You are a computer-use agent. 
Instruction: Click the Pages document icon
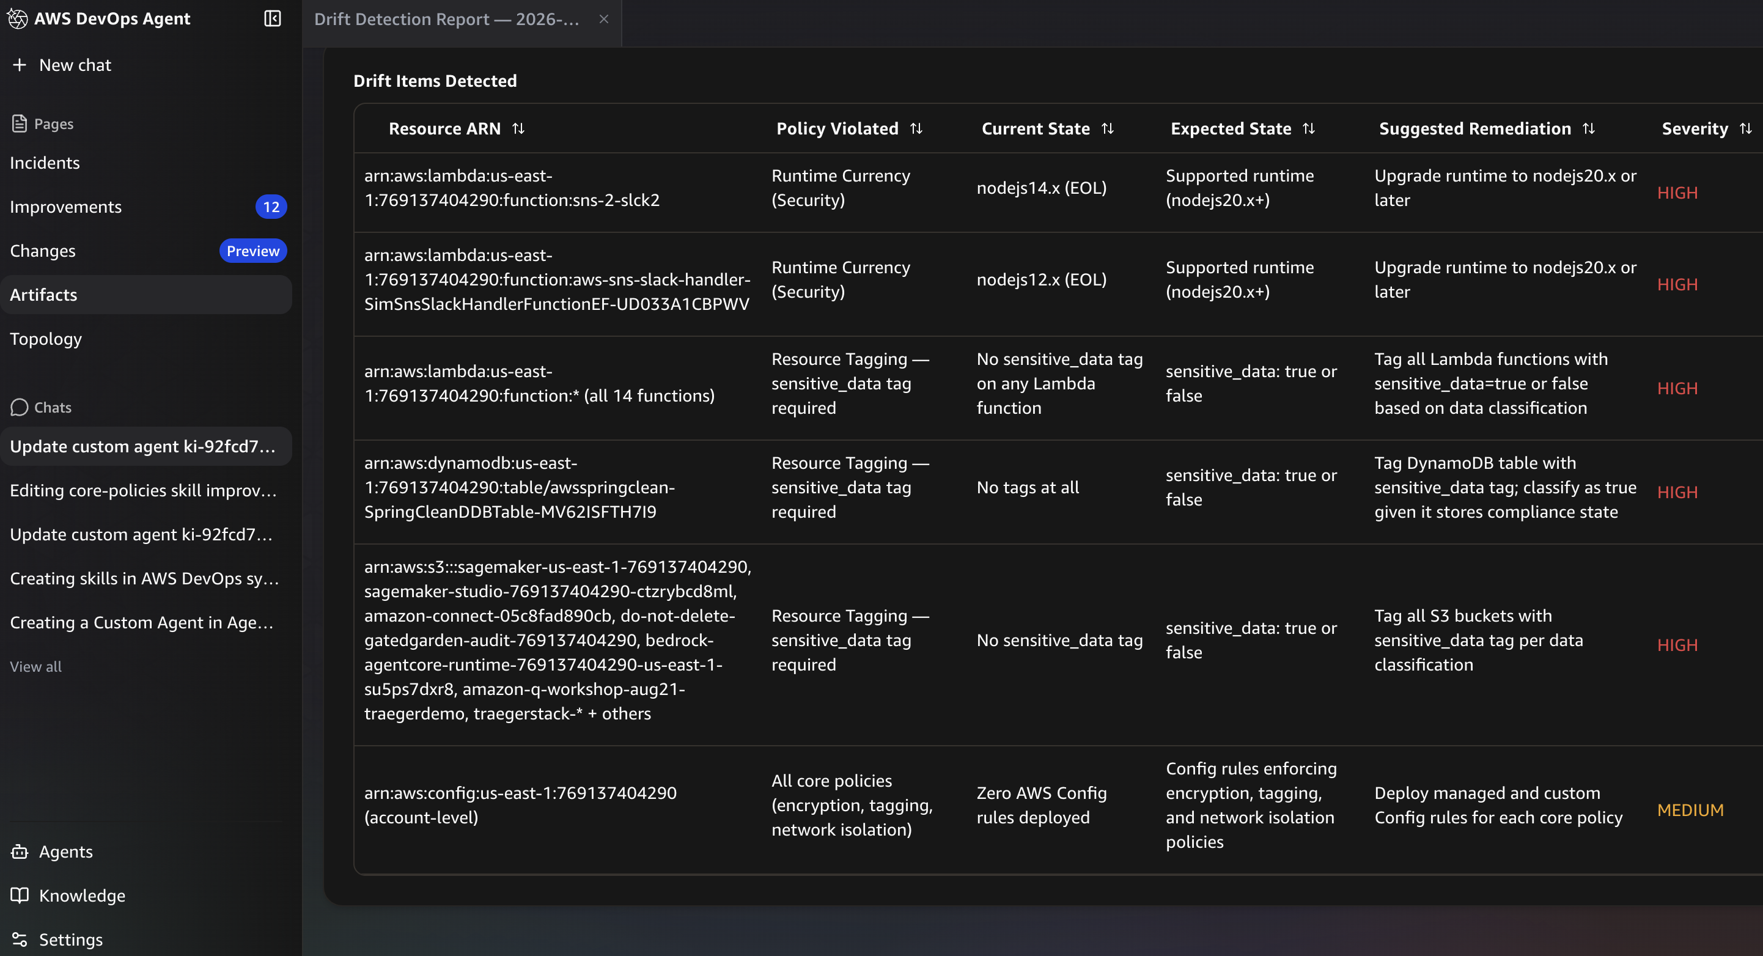(19, 124)
